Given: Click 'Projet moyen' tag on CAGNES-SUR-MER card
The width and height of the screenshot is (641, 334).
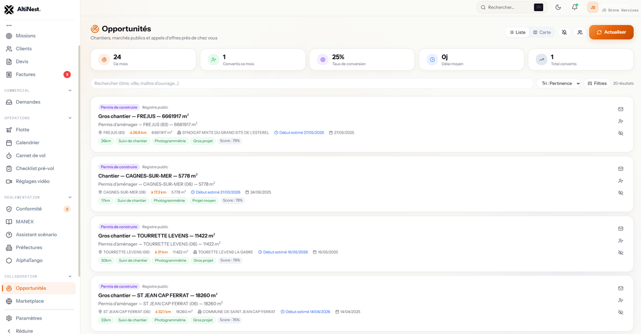Looking at the screenshot, I should coord(204,201).
